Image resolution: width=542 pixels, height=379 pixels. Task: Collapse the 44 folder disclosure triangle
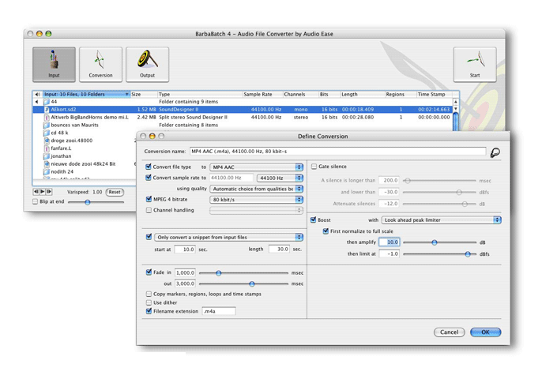click(x=36, y=102)
